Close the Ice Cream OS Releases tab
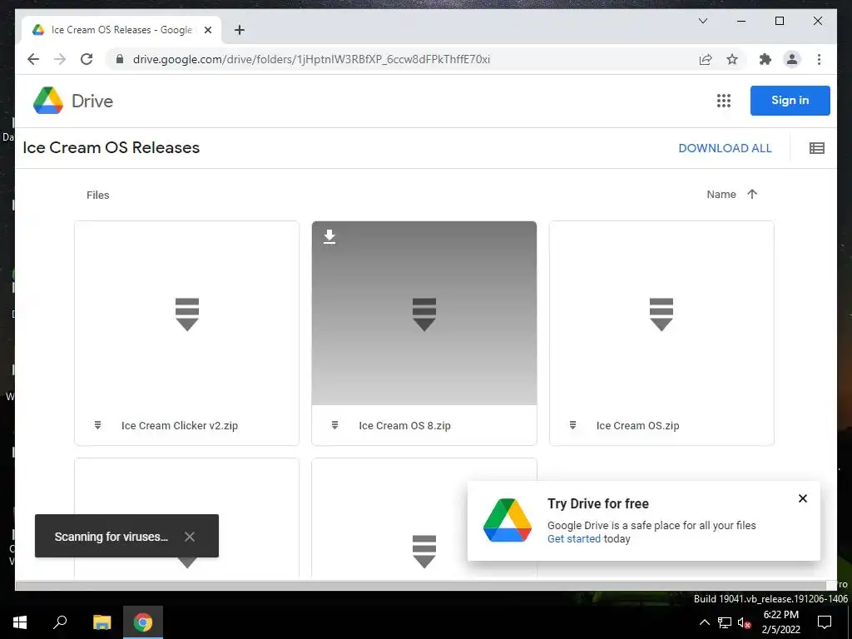 coord(207,30)
